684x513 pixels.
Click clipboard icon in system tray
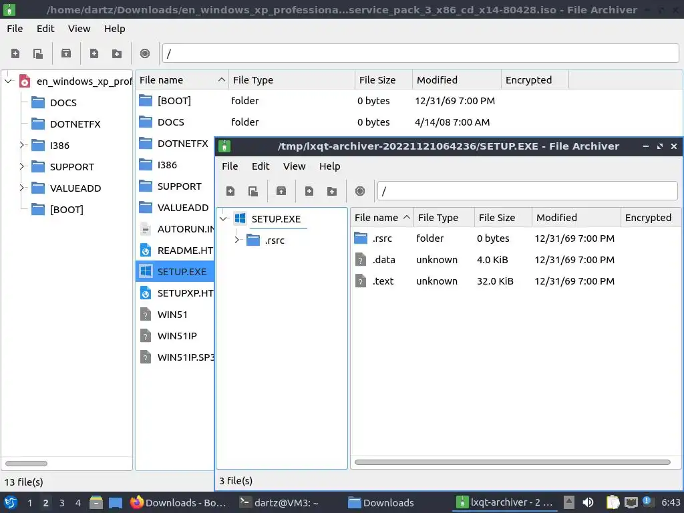[613, 502]
